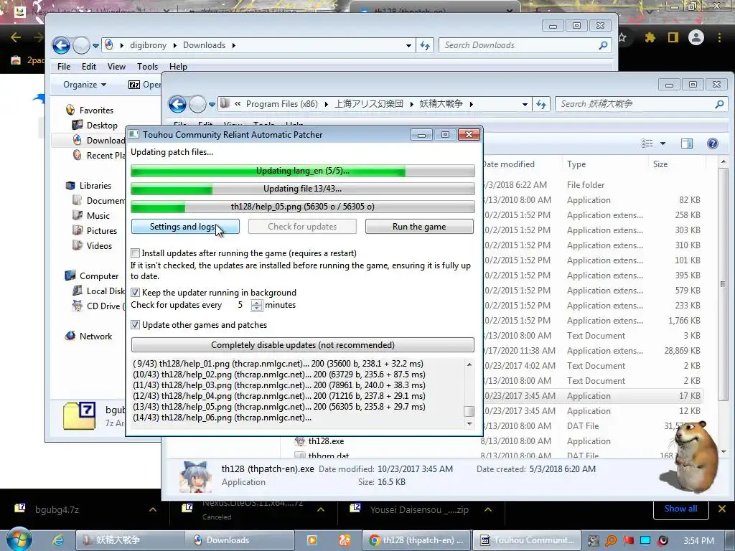Open the Videos library in sidebar
The height and width of the screenshot is (551, 735).
pos(99,246)
